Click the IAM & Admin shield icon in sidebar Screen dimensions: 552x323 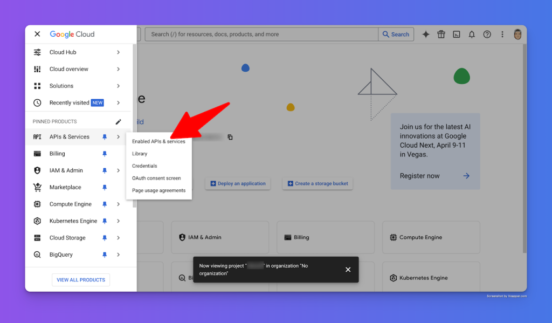tap(37, 170)
